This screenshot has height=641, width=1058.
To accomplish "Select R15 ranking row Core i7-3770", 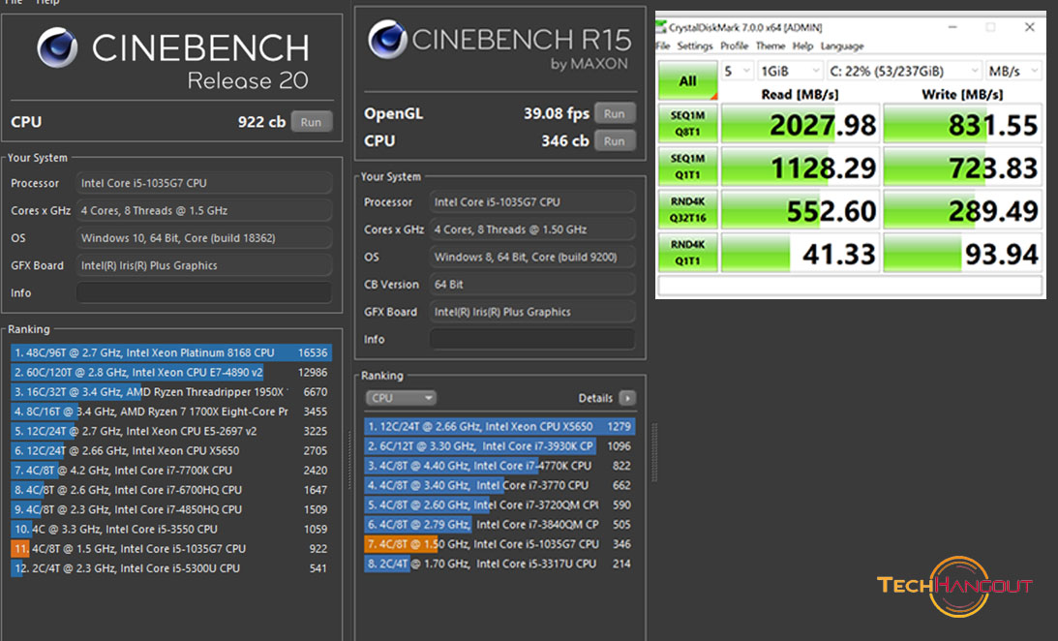I will [499, 485].
